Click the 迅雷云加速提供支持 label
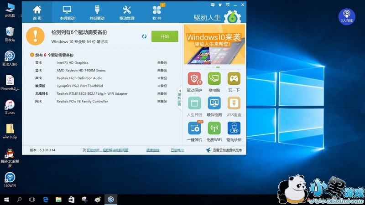Image resolution: width=365 pixels, height=205 pixels. point(224,150)
